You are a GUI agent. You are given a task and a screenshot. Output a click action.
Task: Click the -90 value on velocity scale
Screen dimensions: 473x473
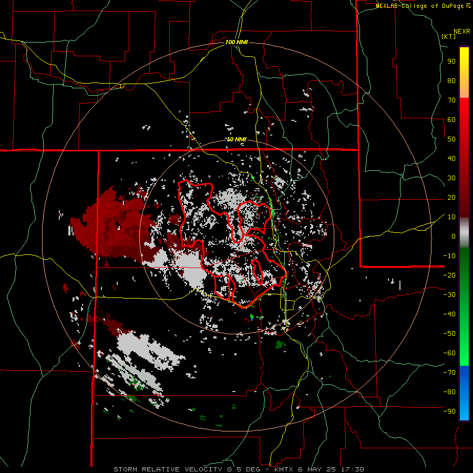pyautogui.click(x=449, y=412)
